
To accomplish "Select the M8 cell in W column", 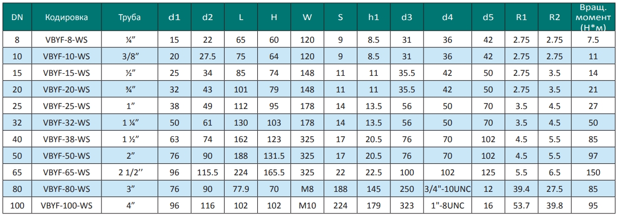I will click(306, 189).
